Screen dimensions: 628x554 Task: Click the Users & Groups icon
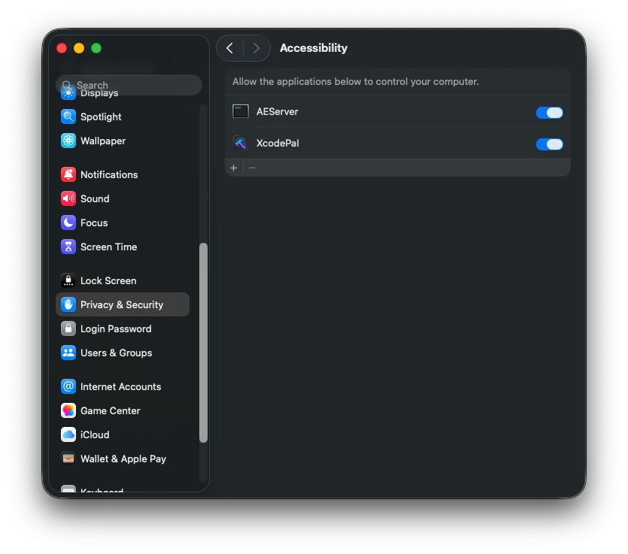[68, 353]
